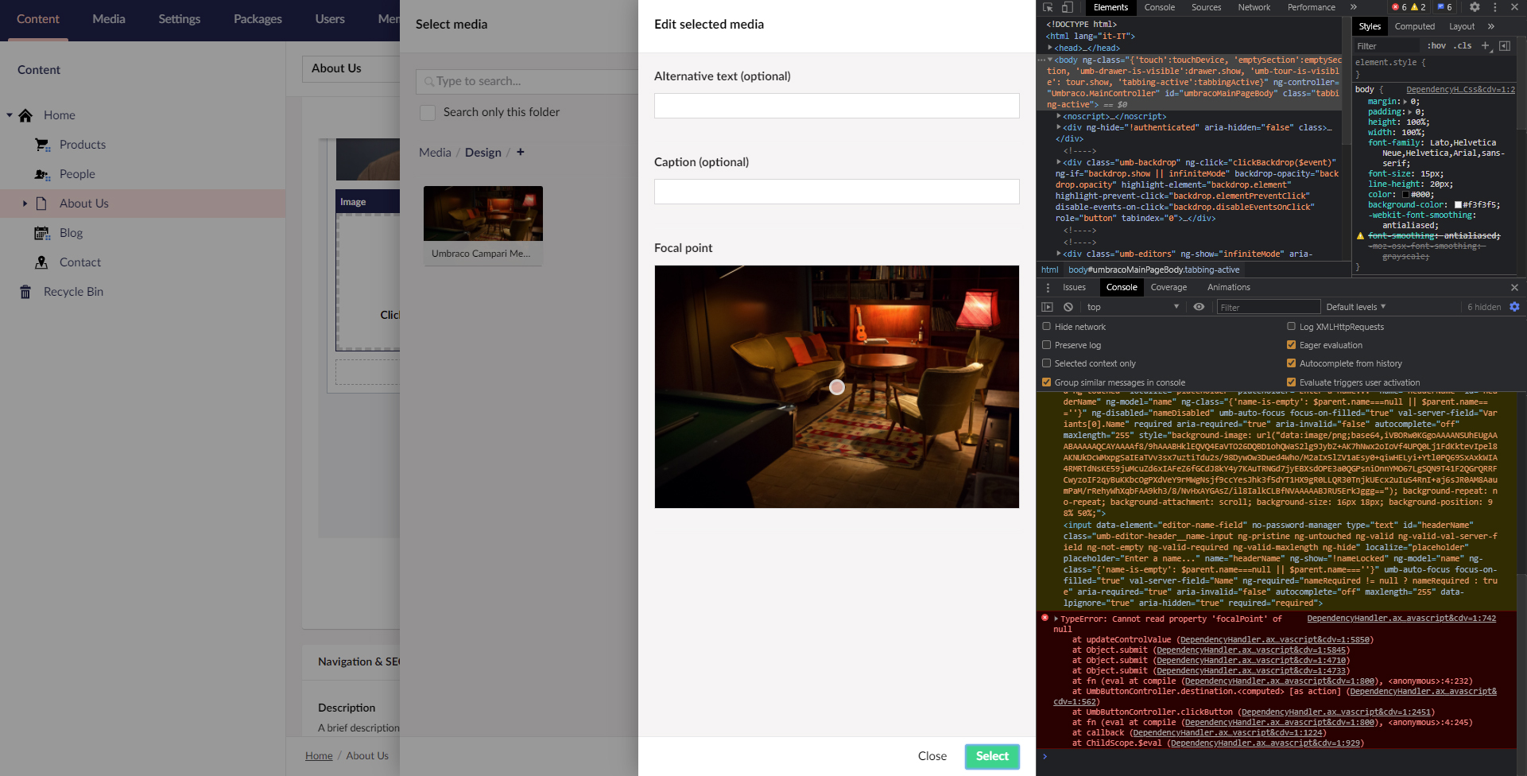The height and width of the screenshot is (776, 1527).
Task: Toggle the computed styles sidebar icon
Action: click(x=1505, y=46)
